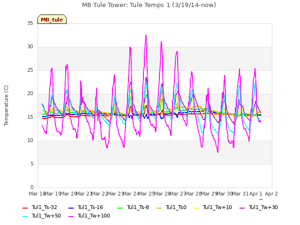
Task: Click the magenta Tul1_Tw+100 legend swatch
Action: (71, 216)
